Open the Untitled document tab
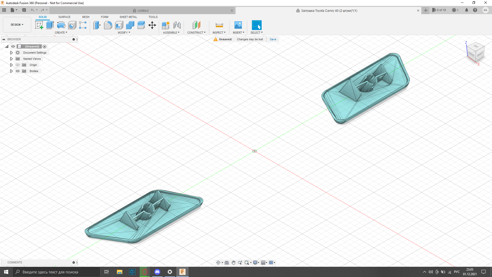Image resolution: width=492 pixels, height=277 pixels. [142, 11]
